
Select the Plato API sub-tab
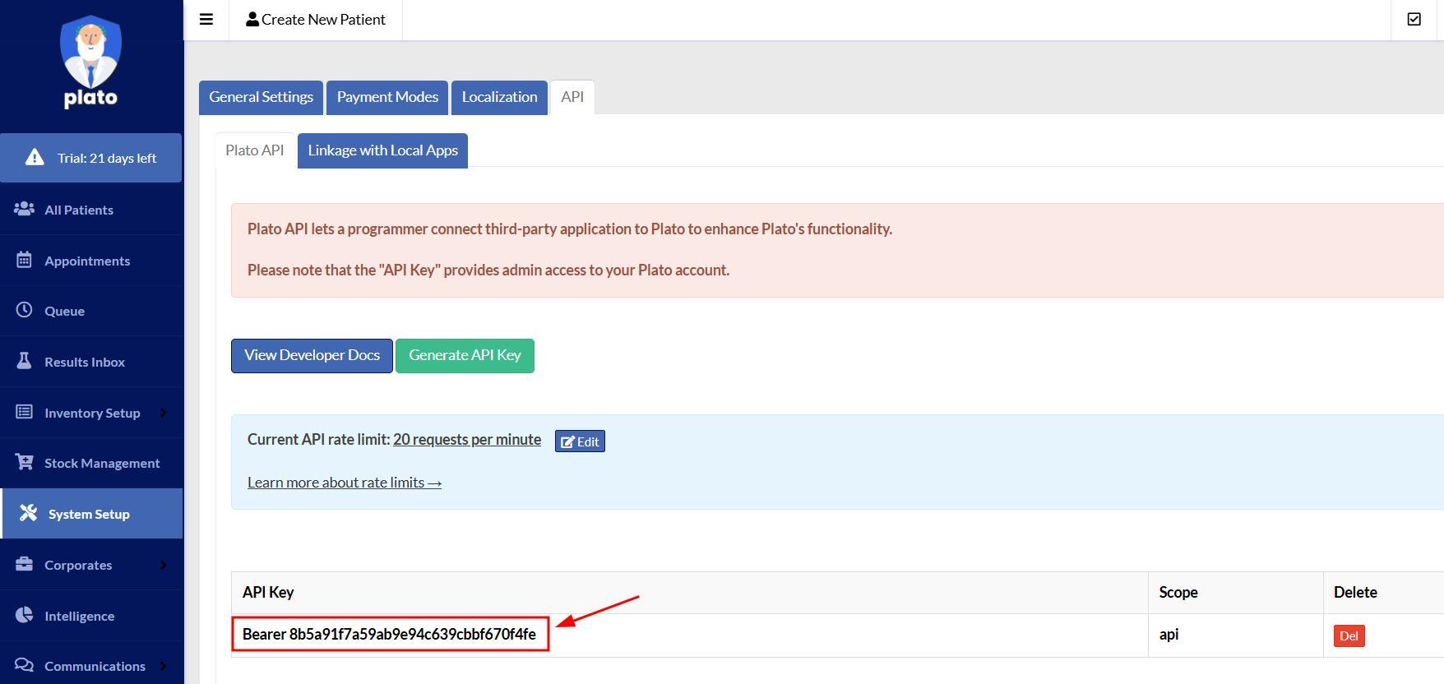255,150
